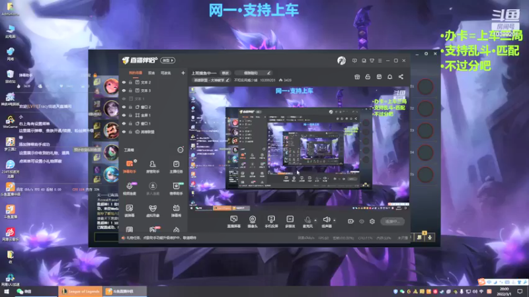Switch to the 我的场景 tab

[x=136, y=73]
